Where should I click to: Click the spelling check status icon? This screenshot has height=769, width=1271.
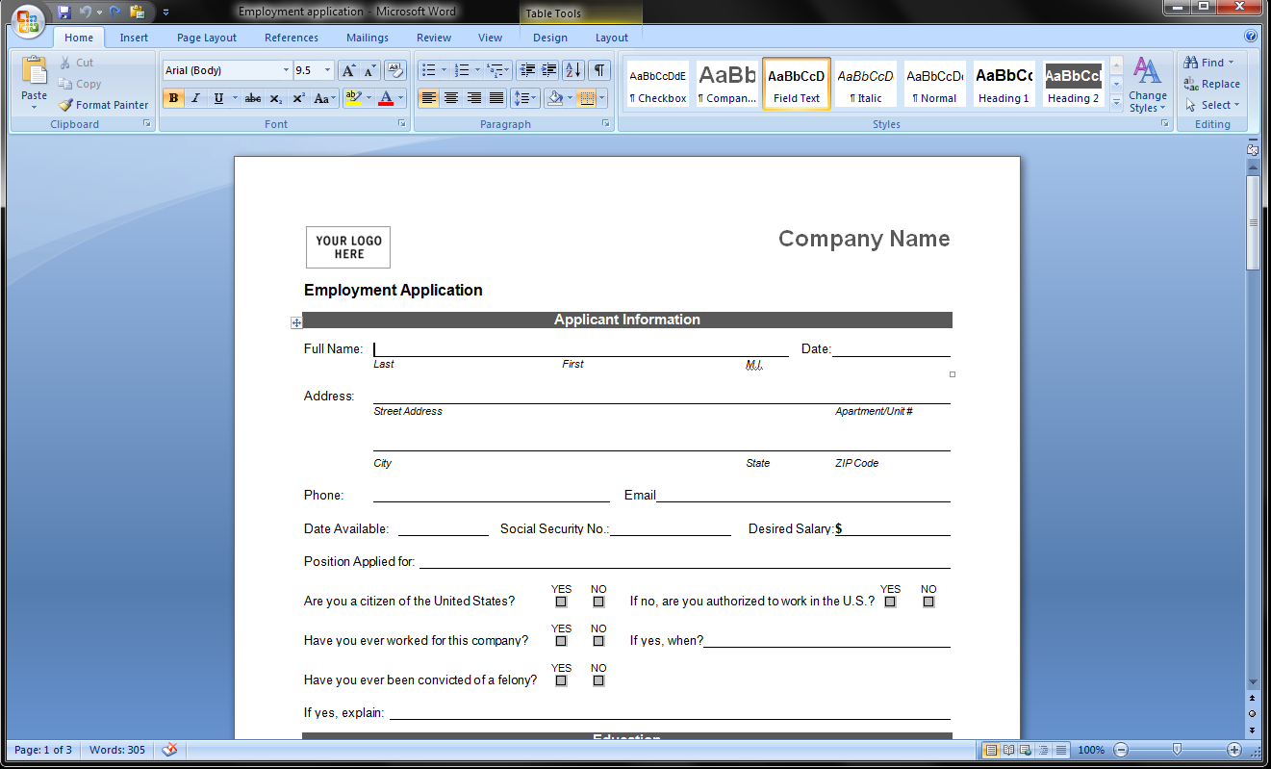(169, 750)
